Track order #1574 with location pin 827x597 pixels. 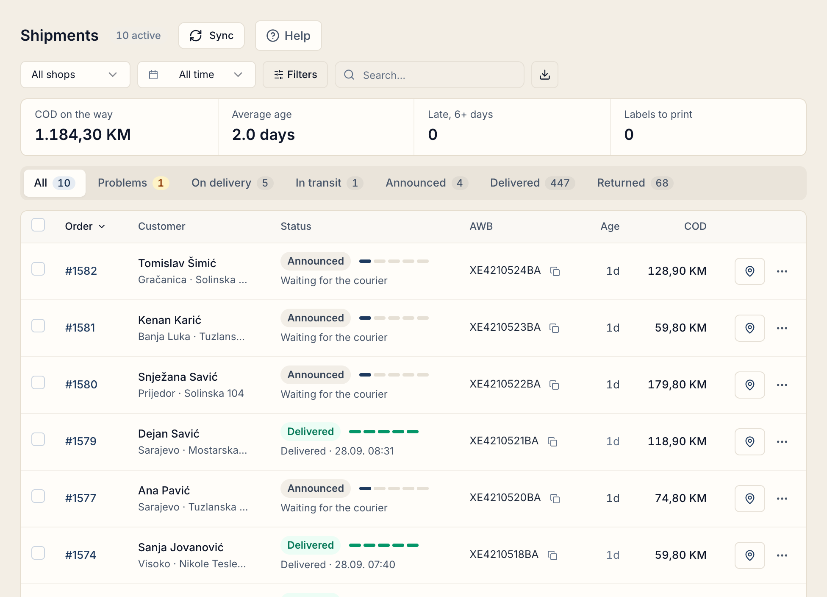749,555
